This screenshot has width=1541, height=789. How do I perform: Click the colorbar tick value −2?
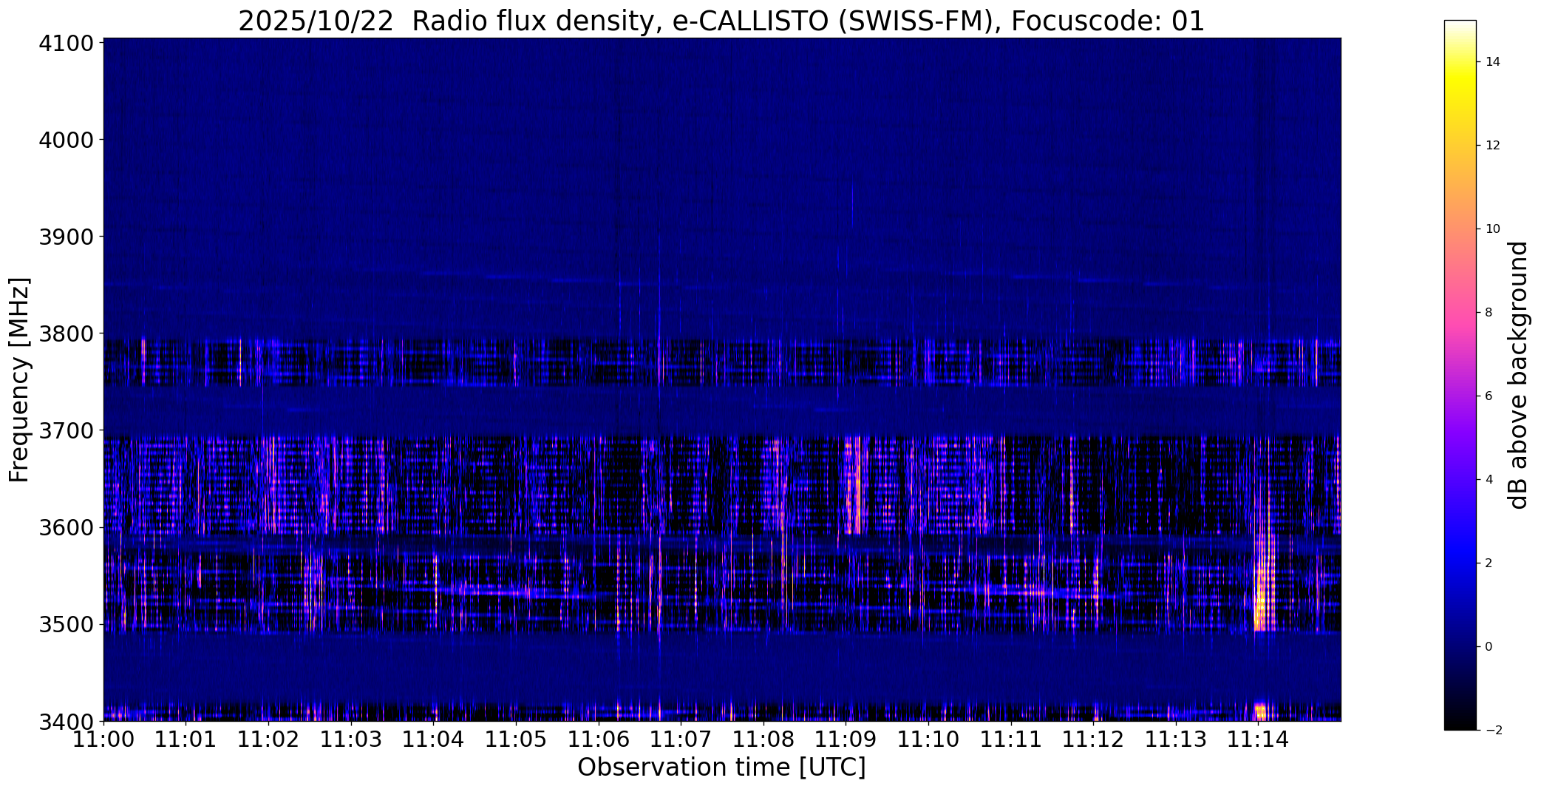click(1492, 731)
